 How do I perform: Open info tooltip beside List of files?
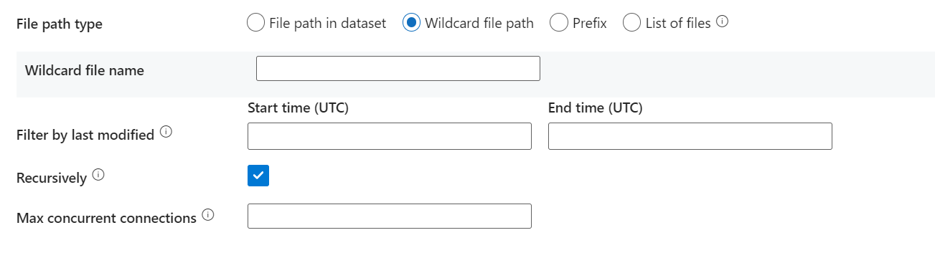(x=723, y=21)
